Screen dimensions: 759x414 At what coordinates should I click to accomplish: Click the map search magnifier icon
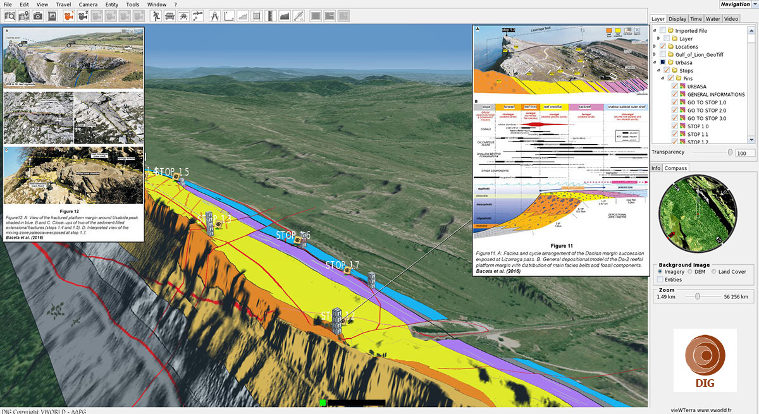[10, 16]
